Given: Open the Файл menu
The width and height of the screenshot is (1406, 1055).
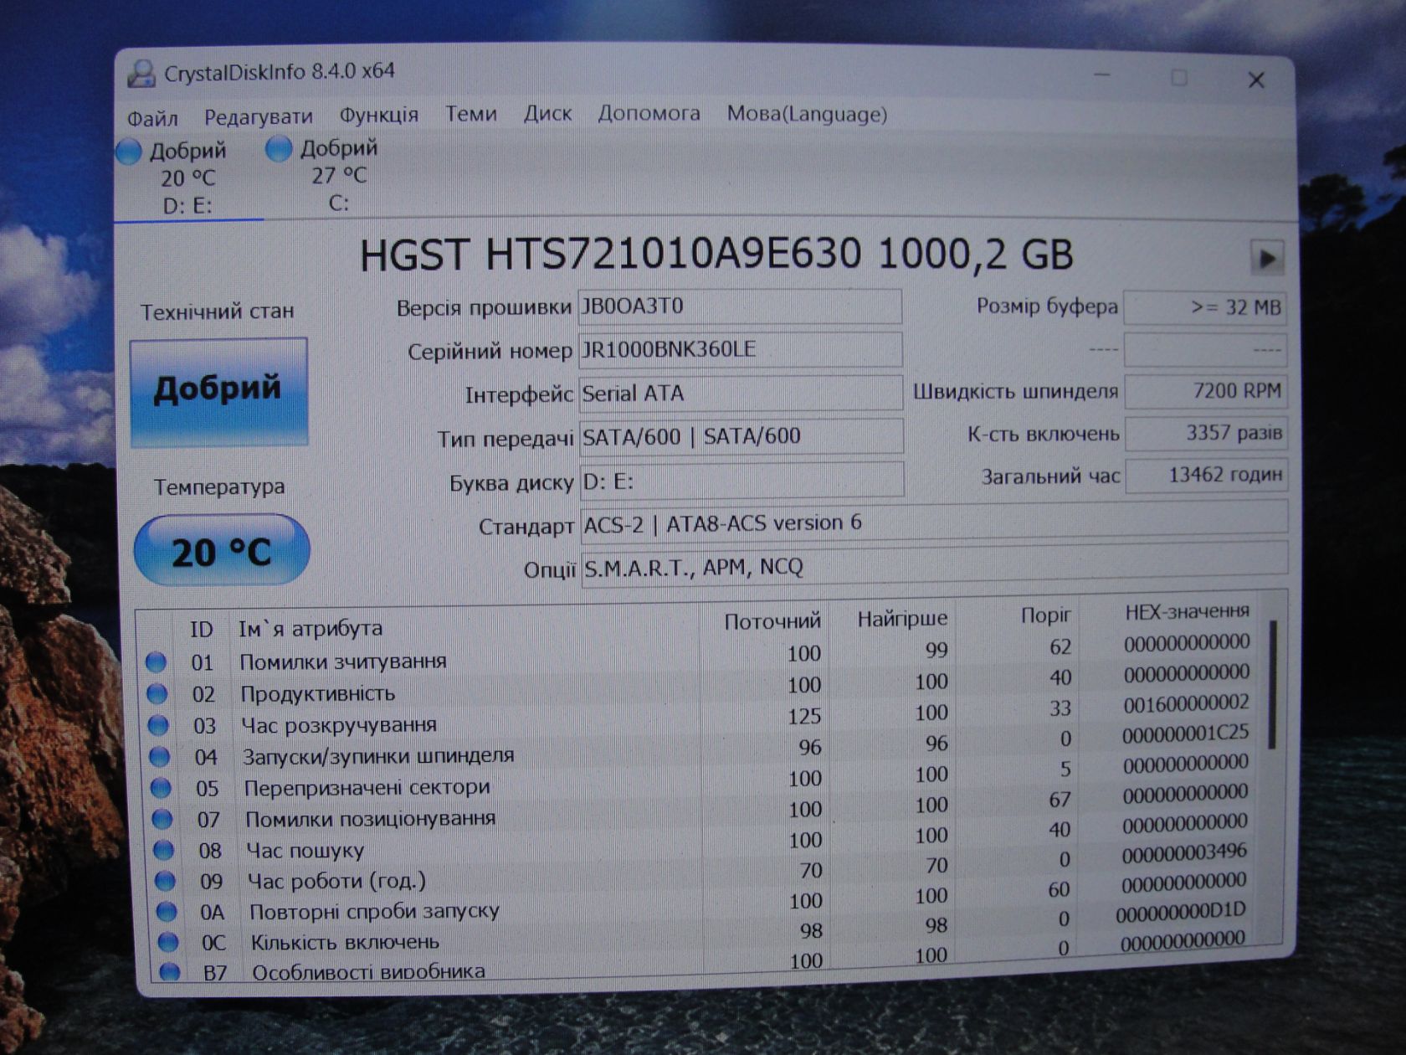Looking at the screenshot, I should point(152,118).
